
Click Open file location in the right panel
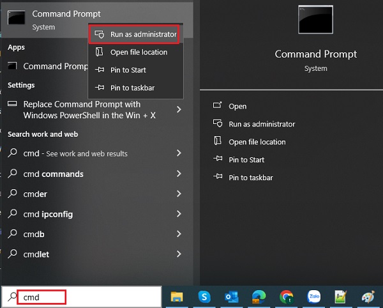tap(257, 142)
